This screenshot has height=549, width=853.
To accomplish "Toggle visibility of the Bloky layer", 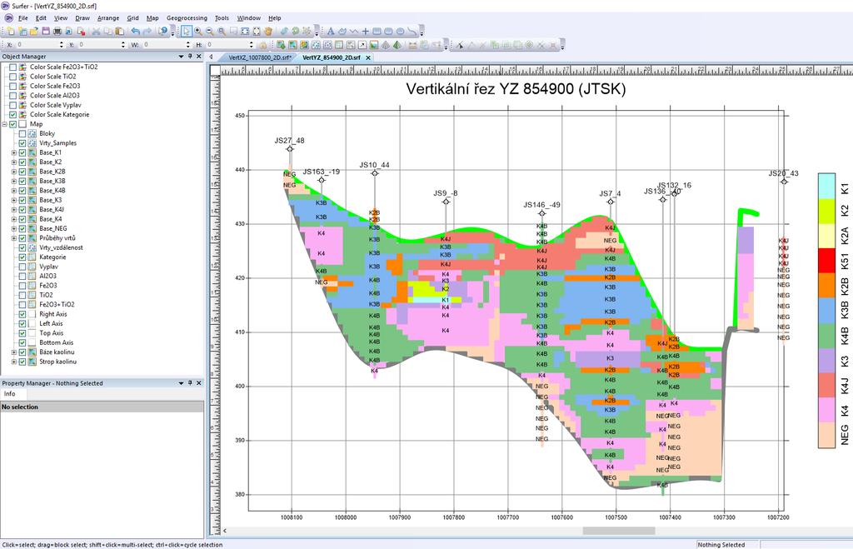I will click(22, 133).
